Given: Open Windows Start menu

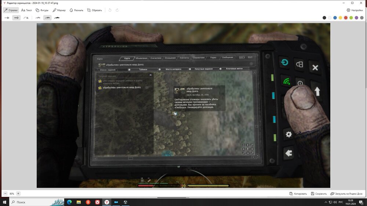Looking at the screenshot, I should (4, 202).
